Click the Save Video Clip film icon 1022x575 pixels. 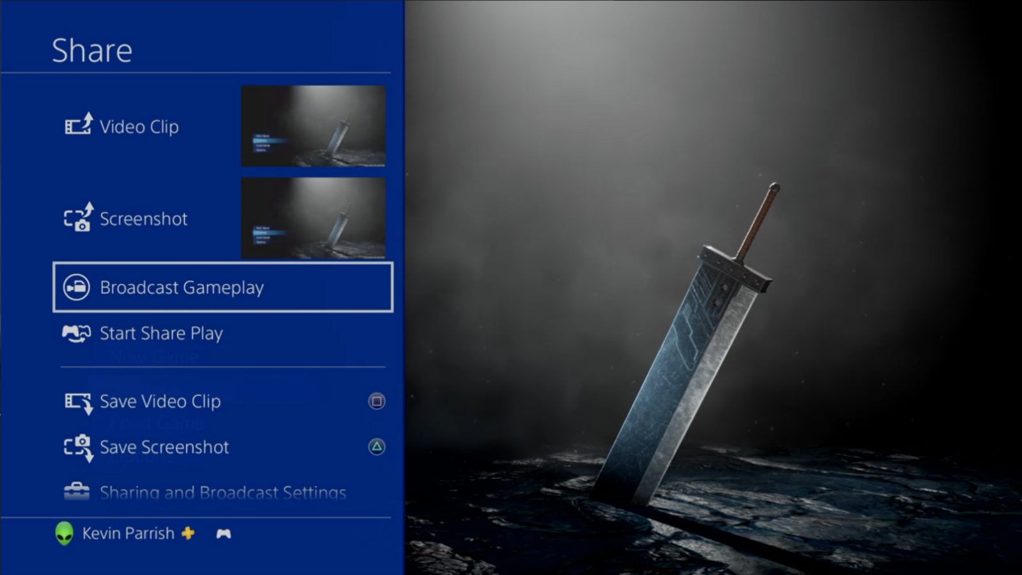coord(79,402)
